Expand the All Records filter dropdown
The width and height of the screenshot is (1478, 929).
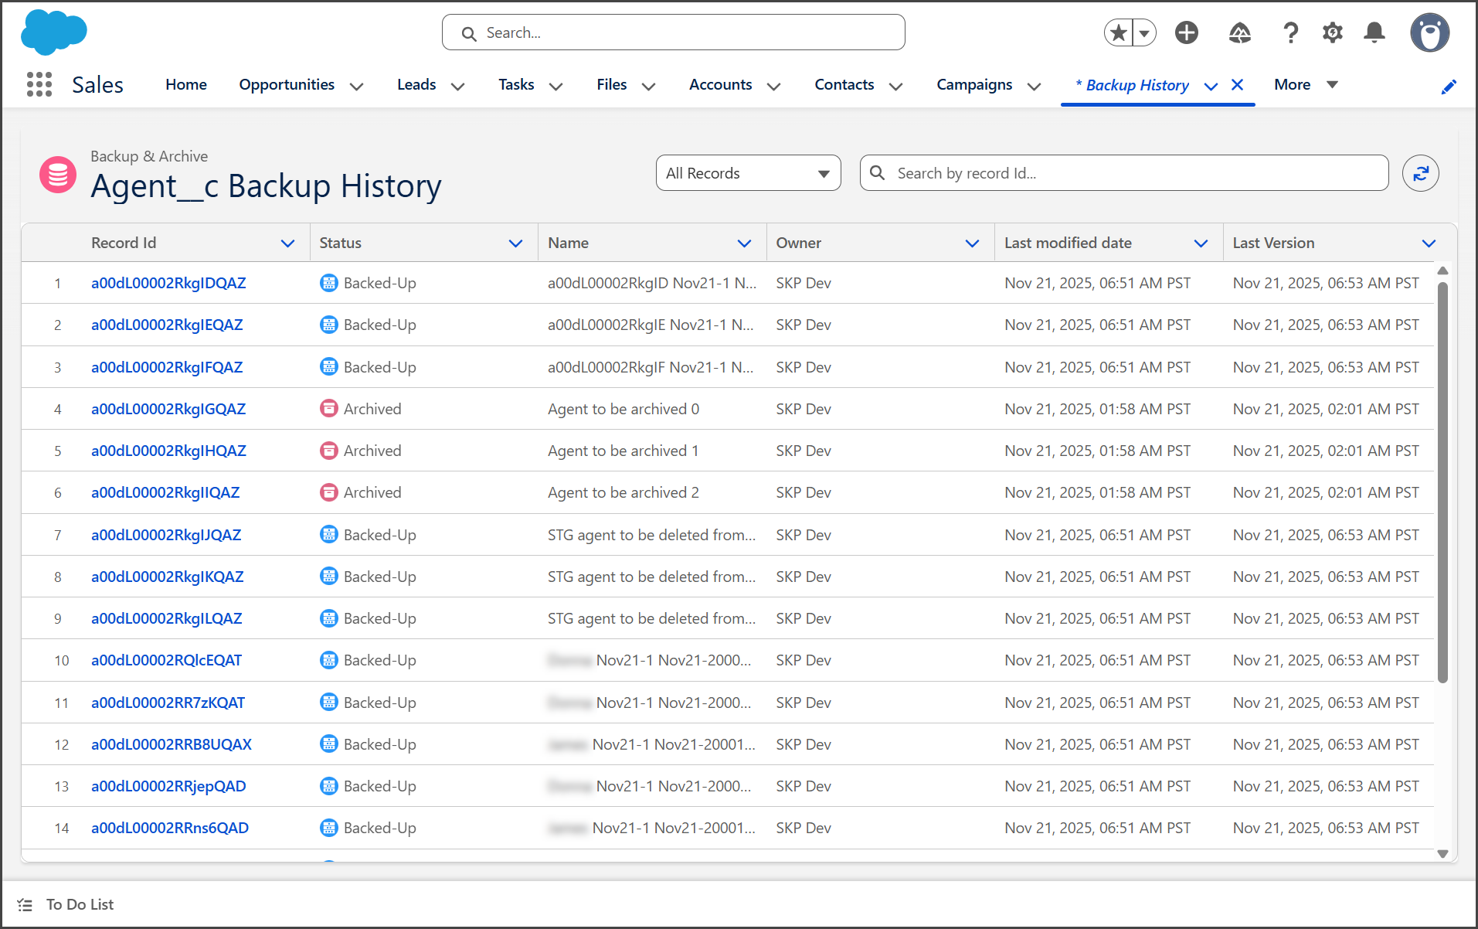pyautogui.click(x=748, y=173)
